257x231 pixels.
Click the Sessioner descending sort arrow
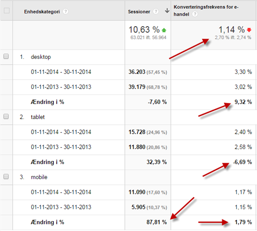point(167,11)
